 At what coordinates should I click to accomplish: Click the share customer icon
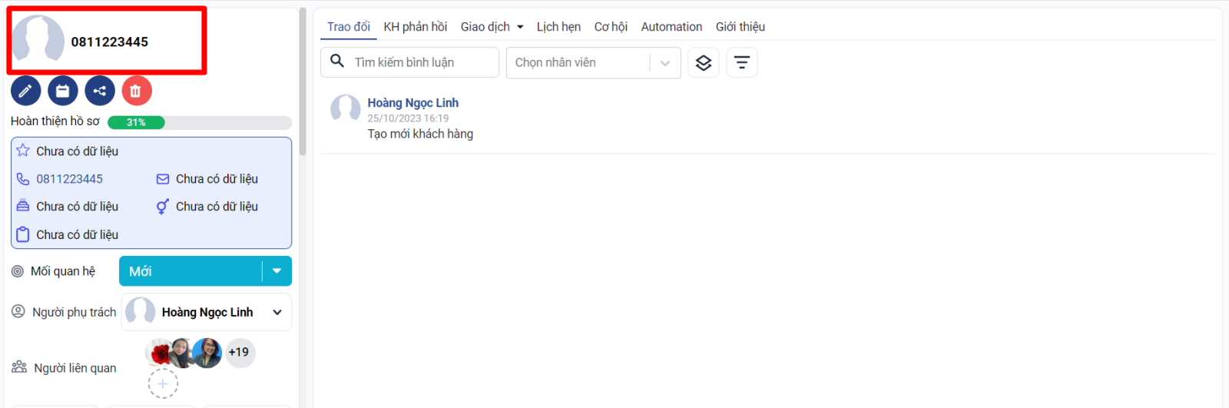[100, 91]
